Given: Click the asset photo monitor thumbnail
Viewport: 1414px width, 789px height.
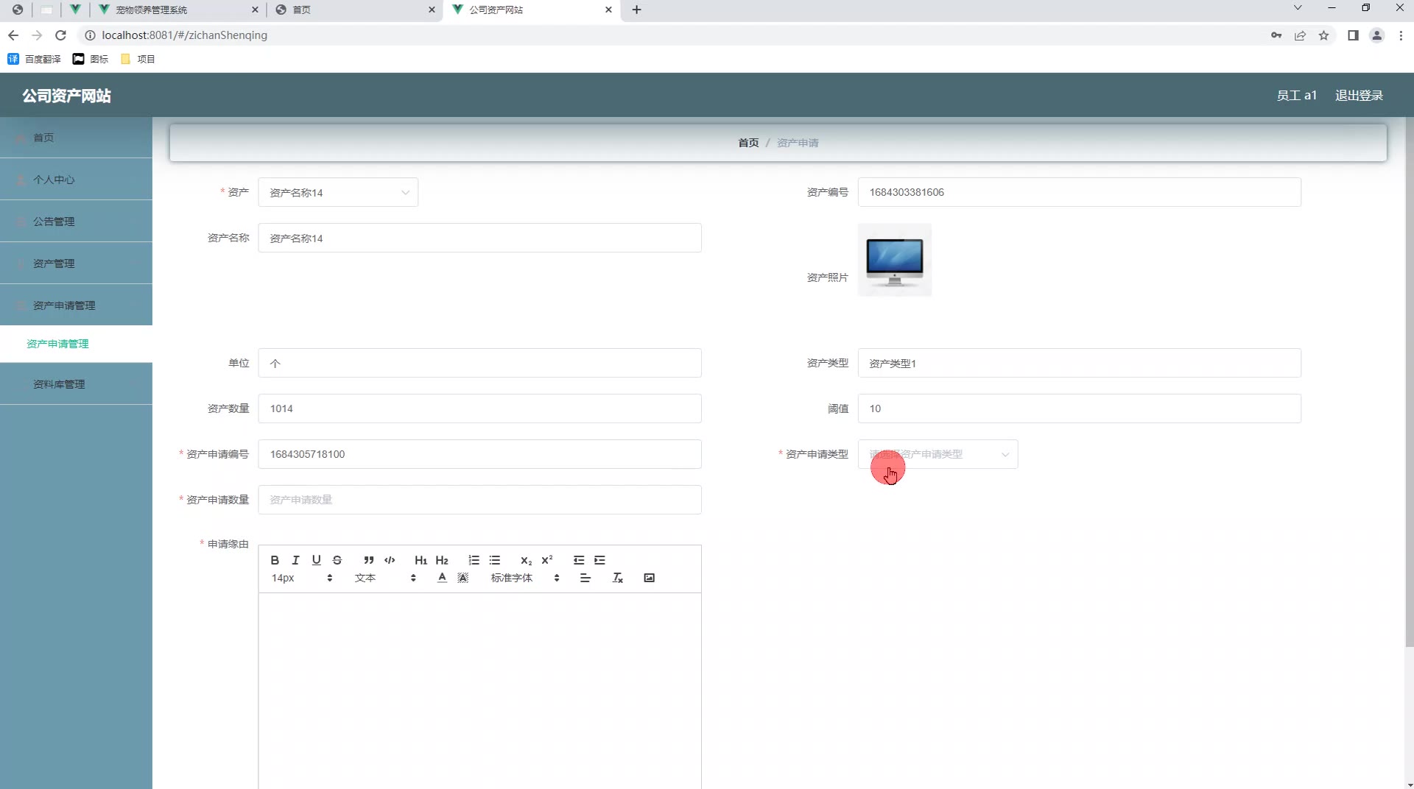Looking at the screenshot, I should [895, 261].
